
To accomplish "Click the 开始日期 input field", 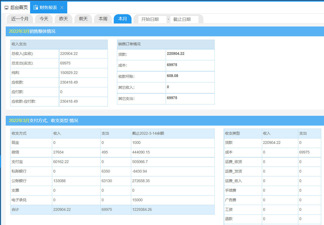I will [152, 19].
